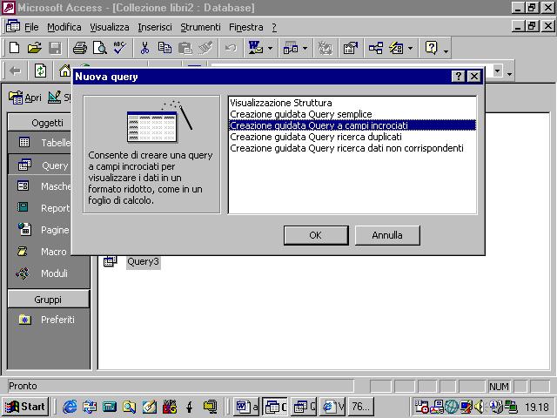
Task: Click the Undo arrow icon
Action: (x=231, y=48)
